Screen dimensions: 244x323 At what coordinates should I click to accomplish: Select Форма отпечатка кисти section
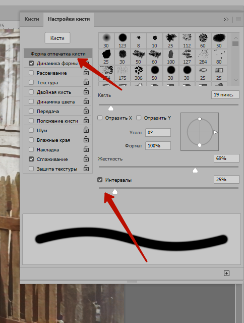(58, 54)
